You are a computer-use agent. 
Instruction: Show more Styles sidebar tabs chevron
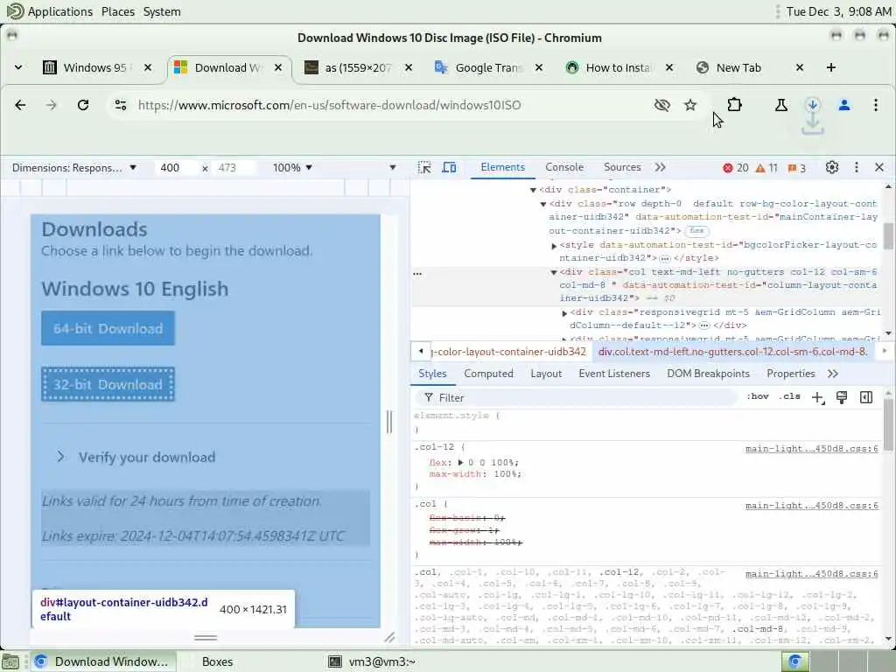click(833, 374)
